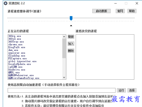
Task: Select 360sd.exe in the process list
Action: [x=14, y=39]
